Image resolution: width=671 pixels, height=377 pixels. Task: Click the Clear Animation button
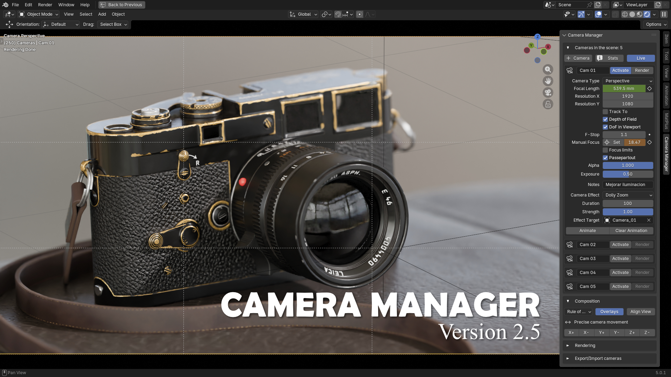click(x=631, y=231)
